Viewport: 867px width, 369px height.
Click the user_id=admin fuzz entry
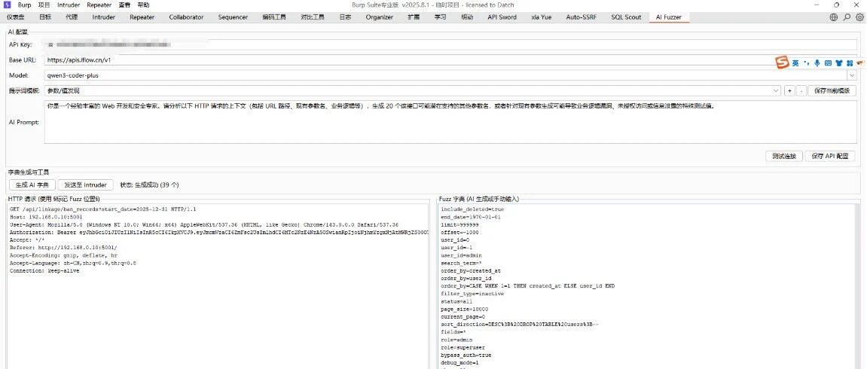(x=461, y=256)
